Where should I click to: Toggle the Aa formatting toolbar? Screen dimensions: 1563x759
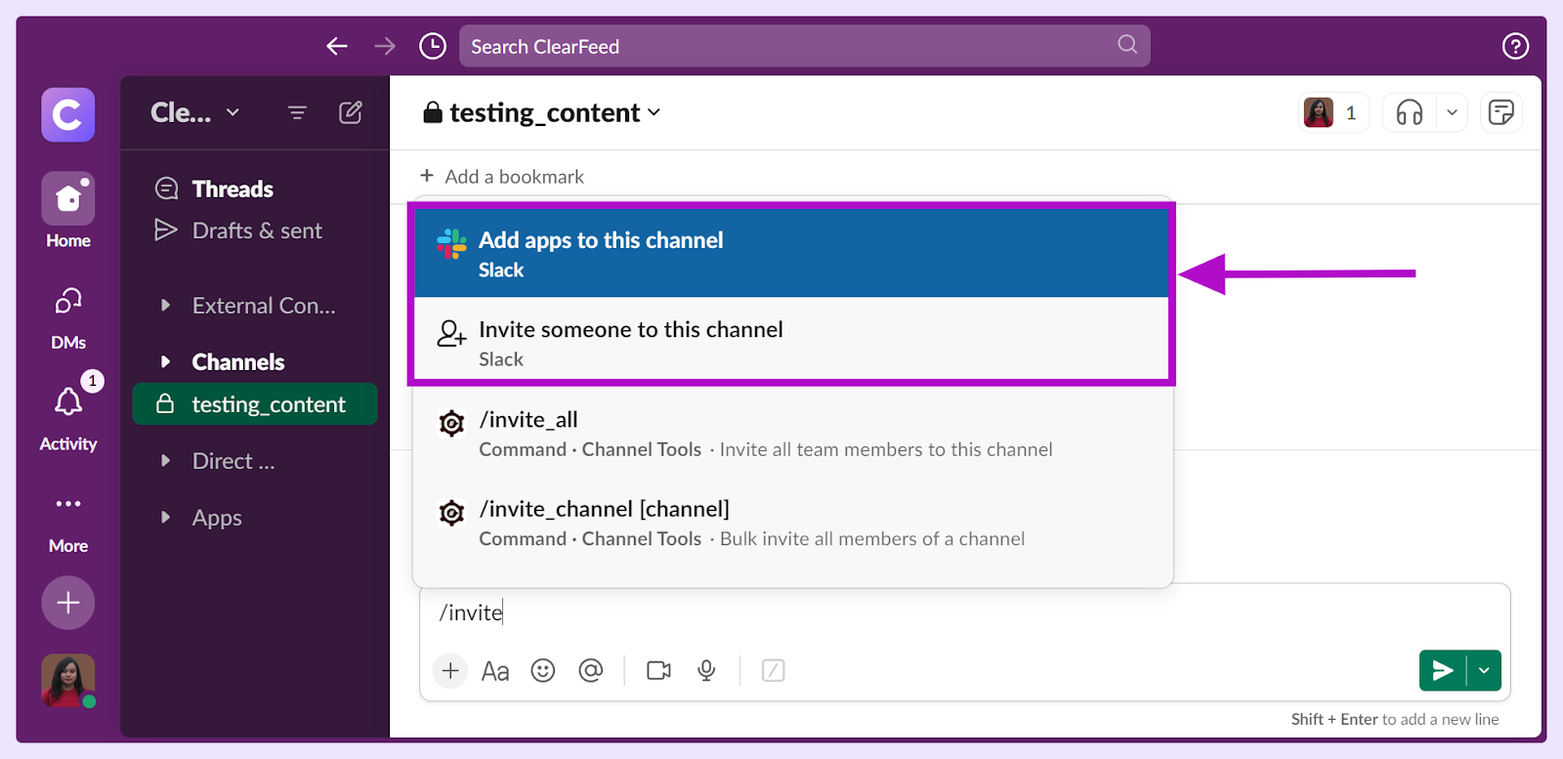coord(495,671)
